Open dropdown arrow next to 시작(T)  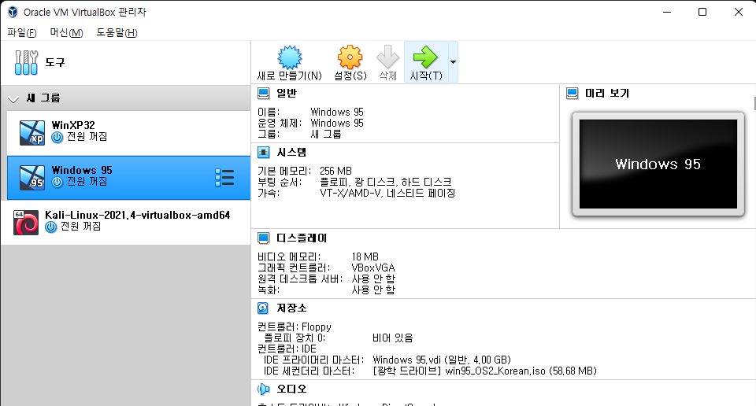(453, 62)
